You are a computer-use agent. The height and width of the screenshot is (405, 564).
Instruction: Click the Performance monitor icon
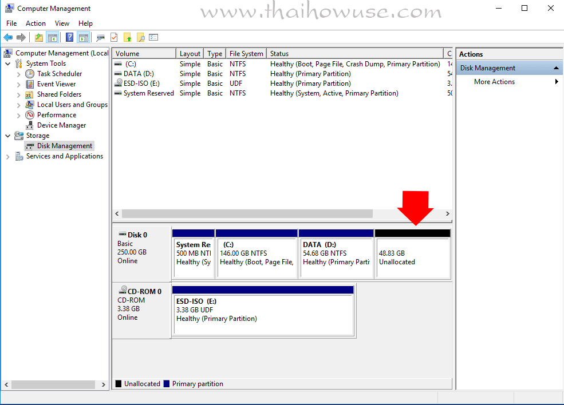(x=30, y=115)
